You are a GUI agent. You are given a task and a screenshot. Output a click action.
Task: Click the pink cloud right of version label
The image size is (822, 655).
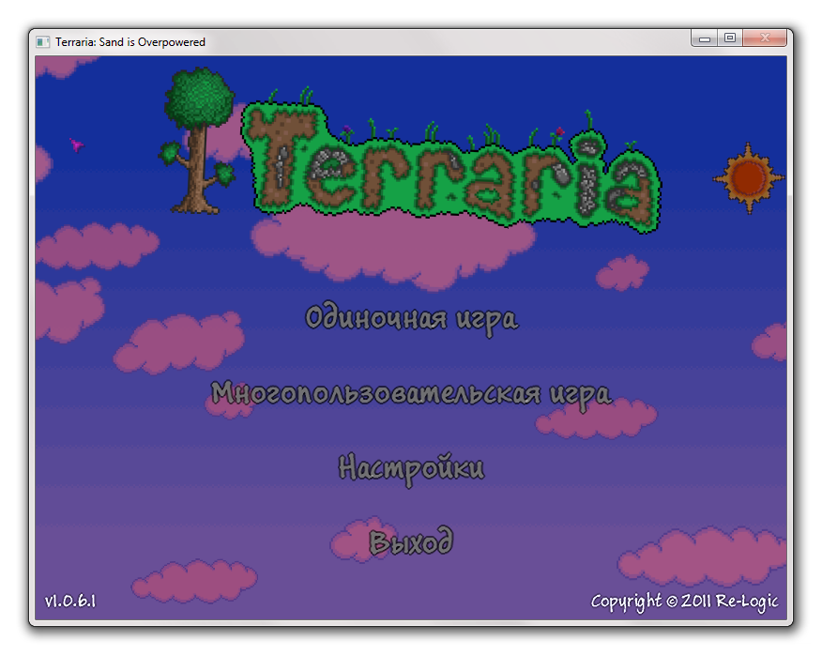(x=194, y=581)
